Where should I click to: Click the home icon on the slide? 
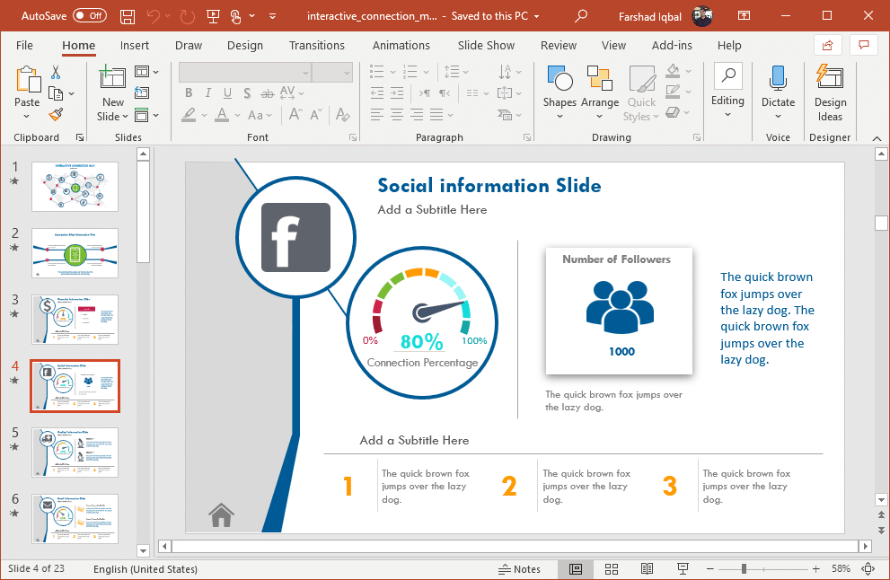coord(221,514)
